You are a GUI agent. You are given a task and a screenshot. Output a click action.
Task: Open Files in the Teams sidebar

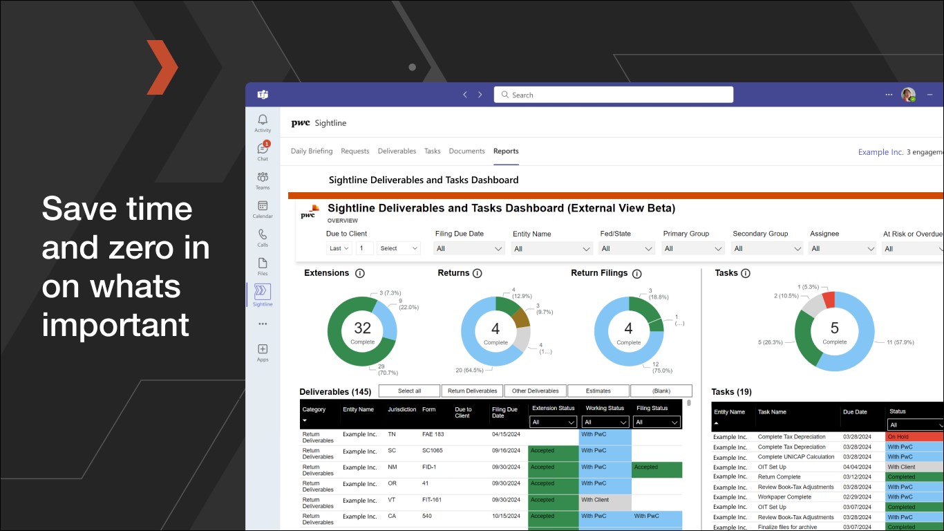pyautogui.click(x=263, y=267)
